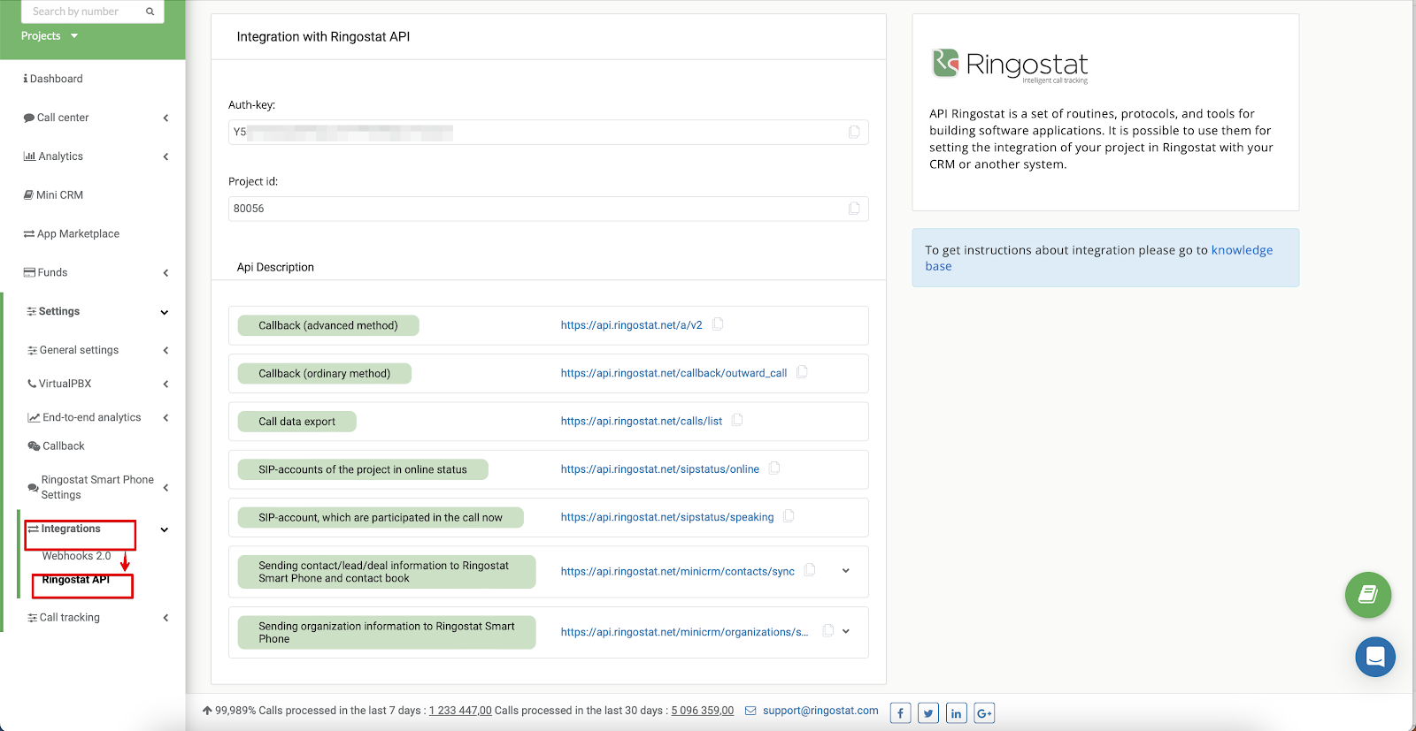Open the sipstatus/online URL link
1416x731 pixels.
point(659,469)
